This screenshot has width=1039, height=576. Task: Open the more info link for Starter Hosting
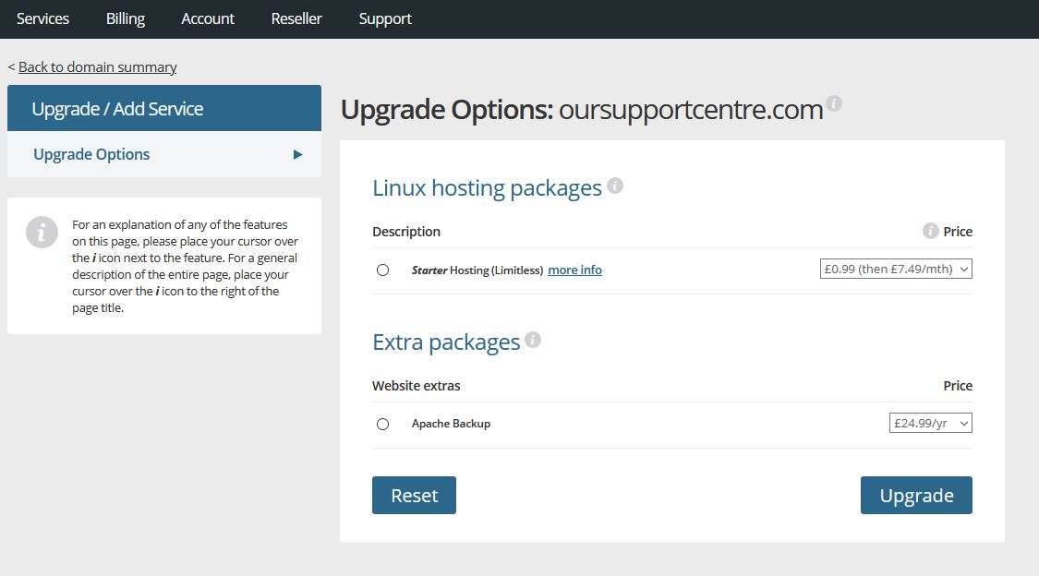coord(574,270)
